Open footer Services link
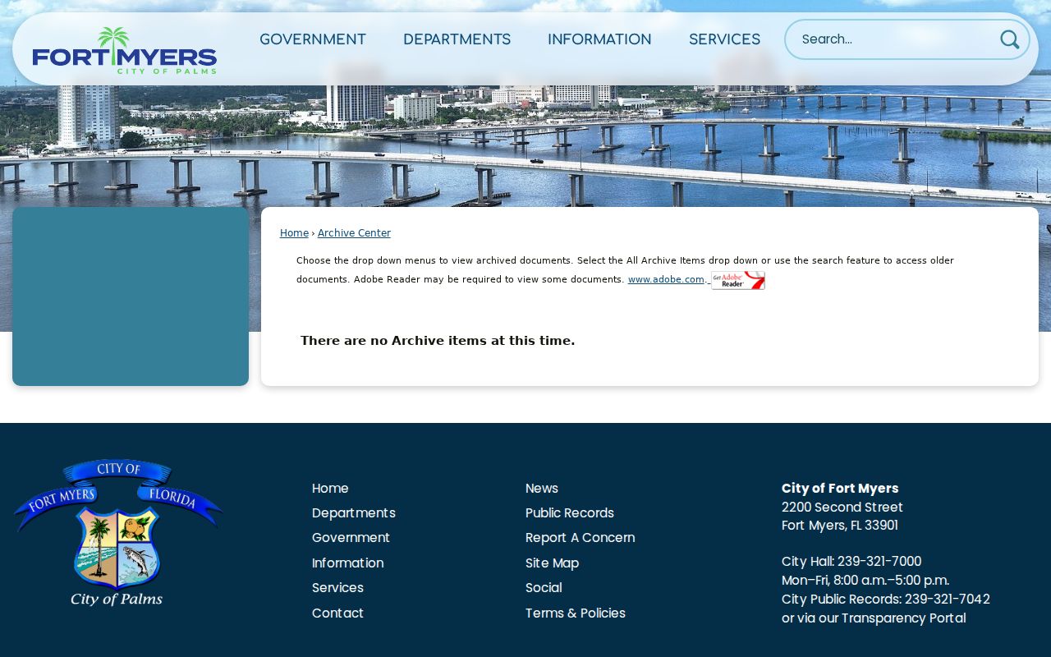Image resolution: width=1051 pixels, height=657 pixels. pos(337,587)
